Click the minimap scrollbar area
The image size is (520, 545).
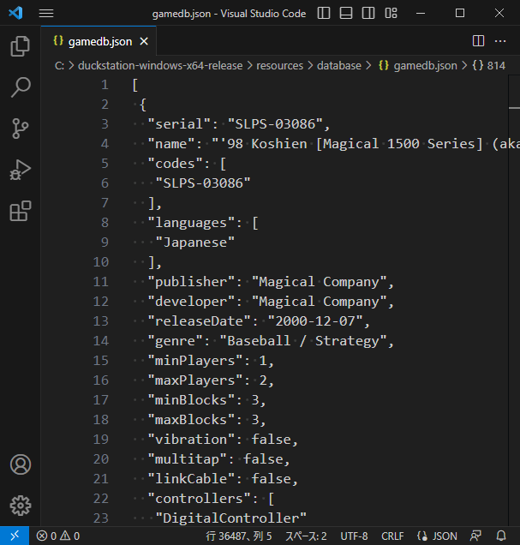514,300
